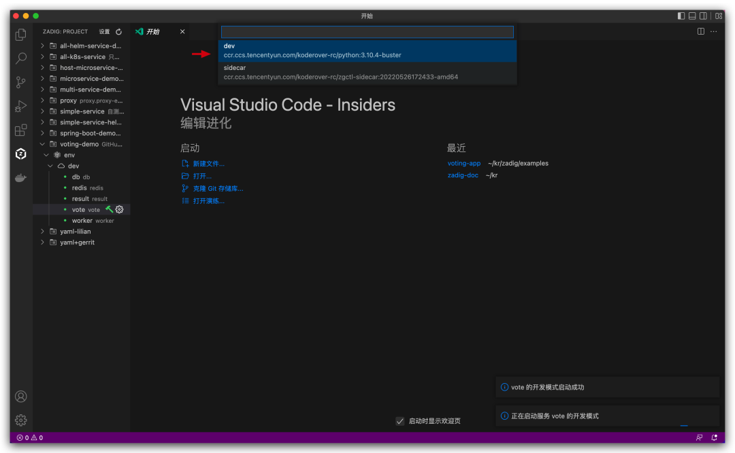Image resolution: width=735 pixels, height=453 pixels.
Task: Open the Run and Debug view
Action: click(20, 105)
